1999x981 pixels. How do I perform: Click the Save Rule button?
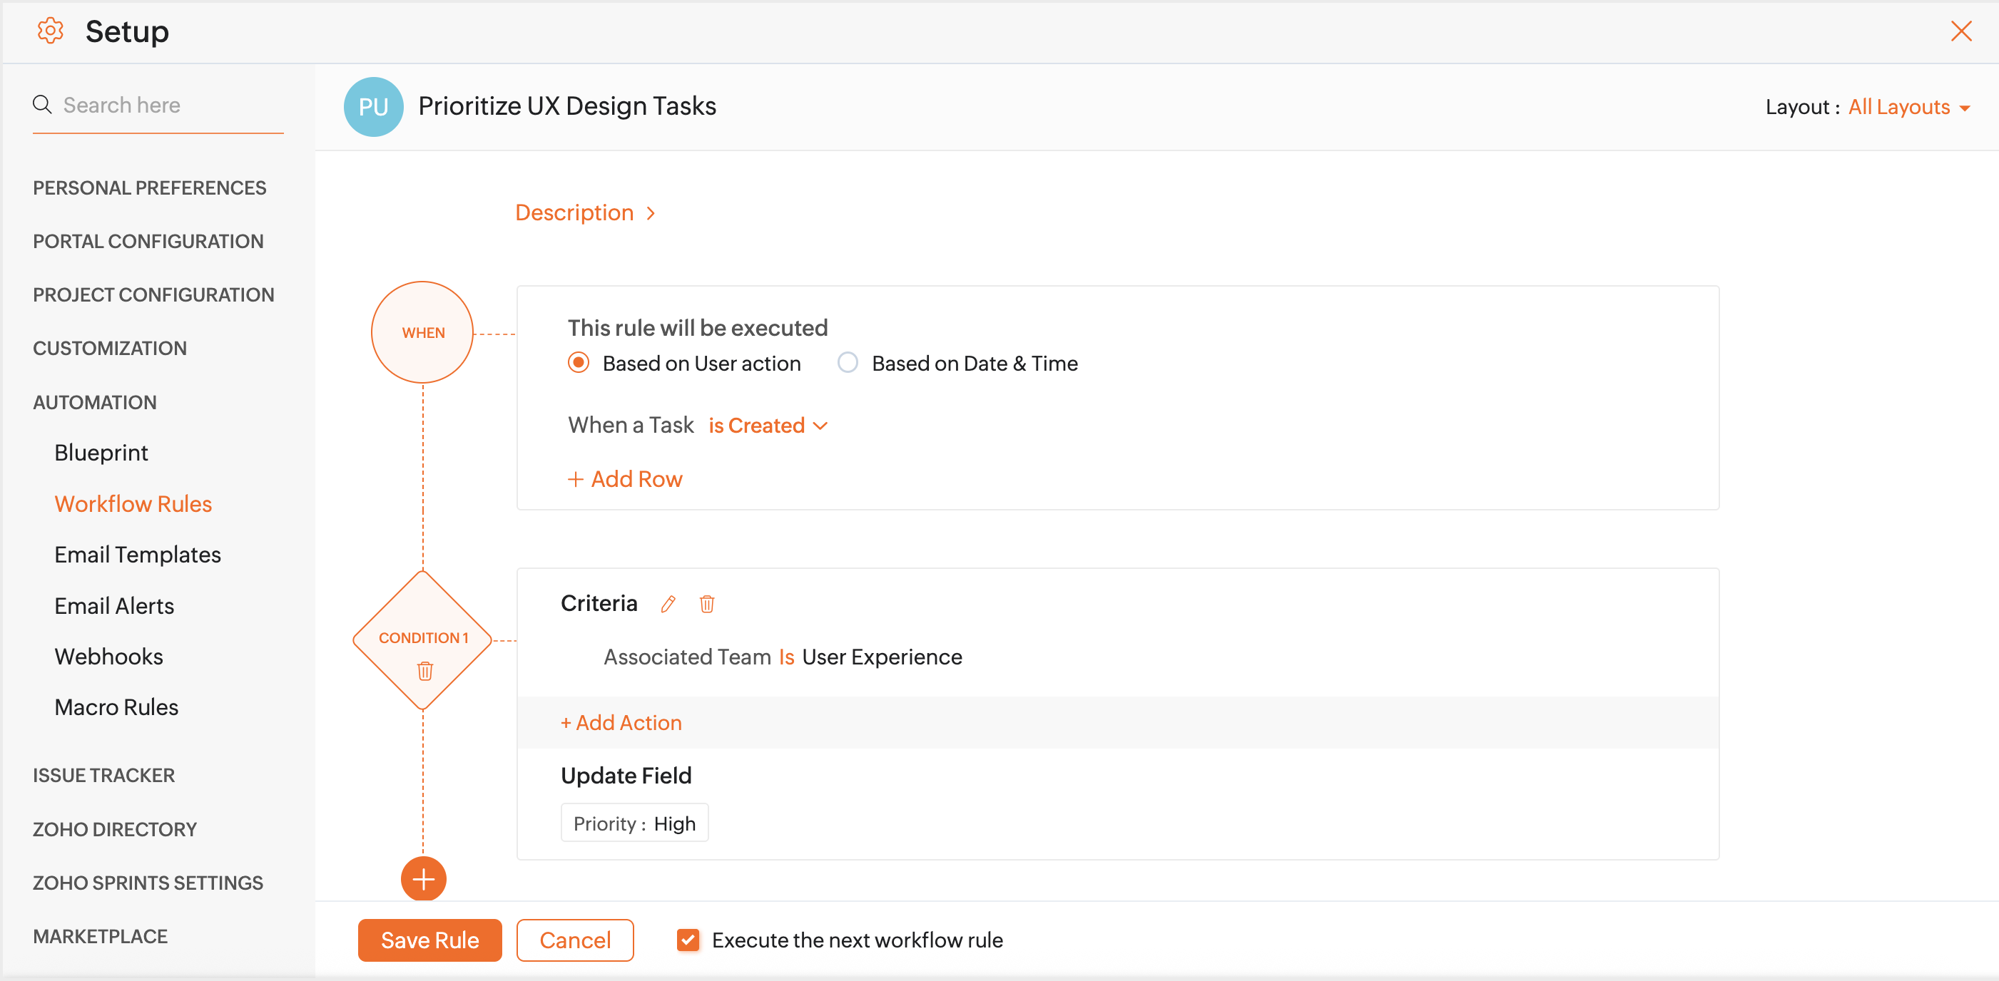click(429, 940)
